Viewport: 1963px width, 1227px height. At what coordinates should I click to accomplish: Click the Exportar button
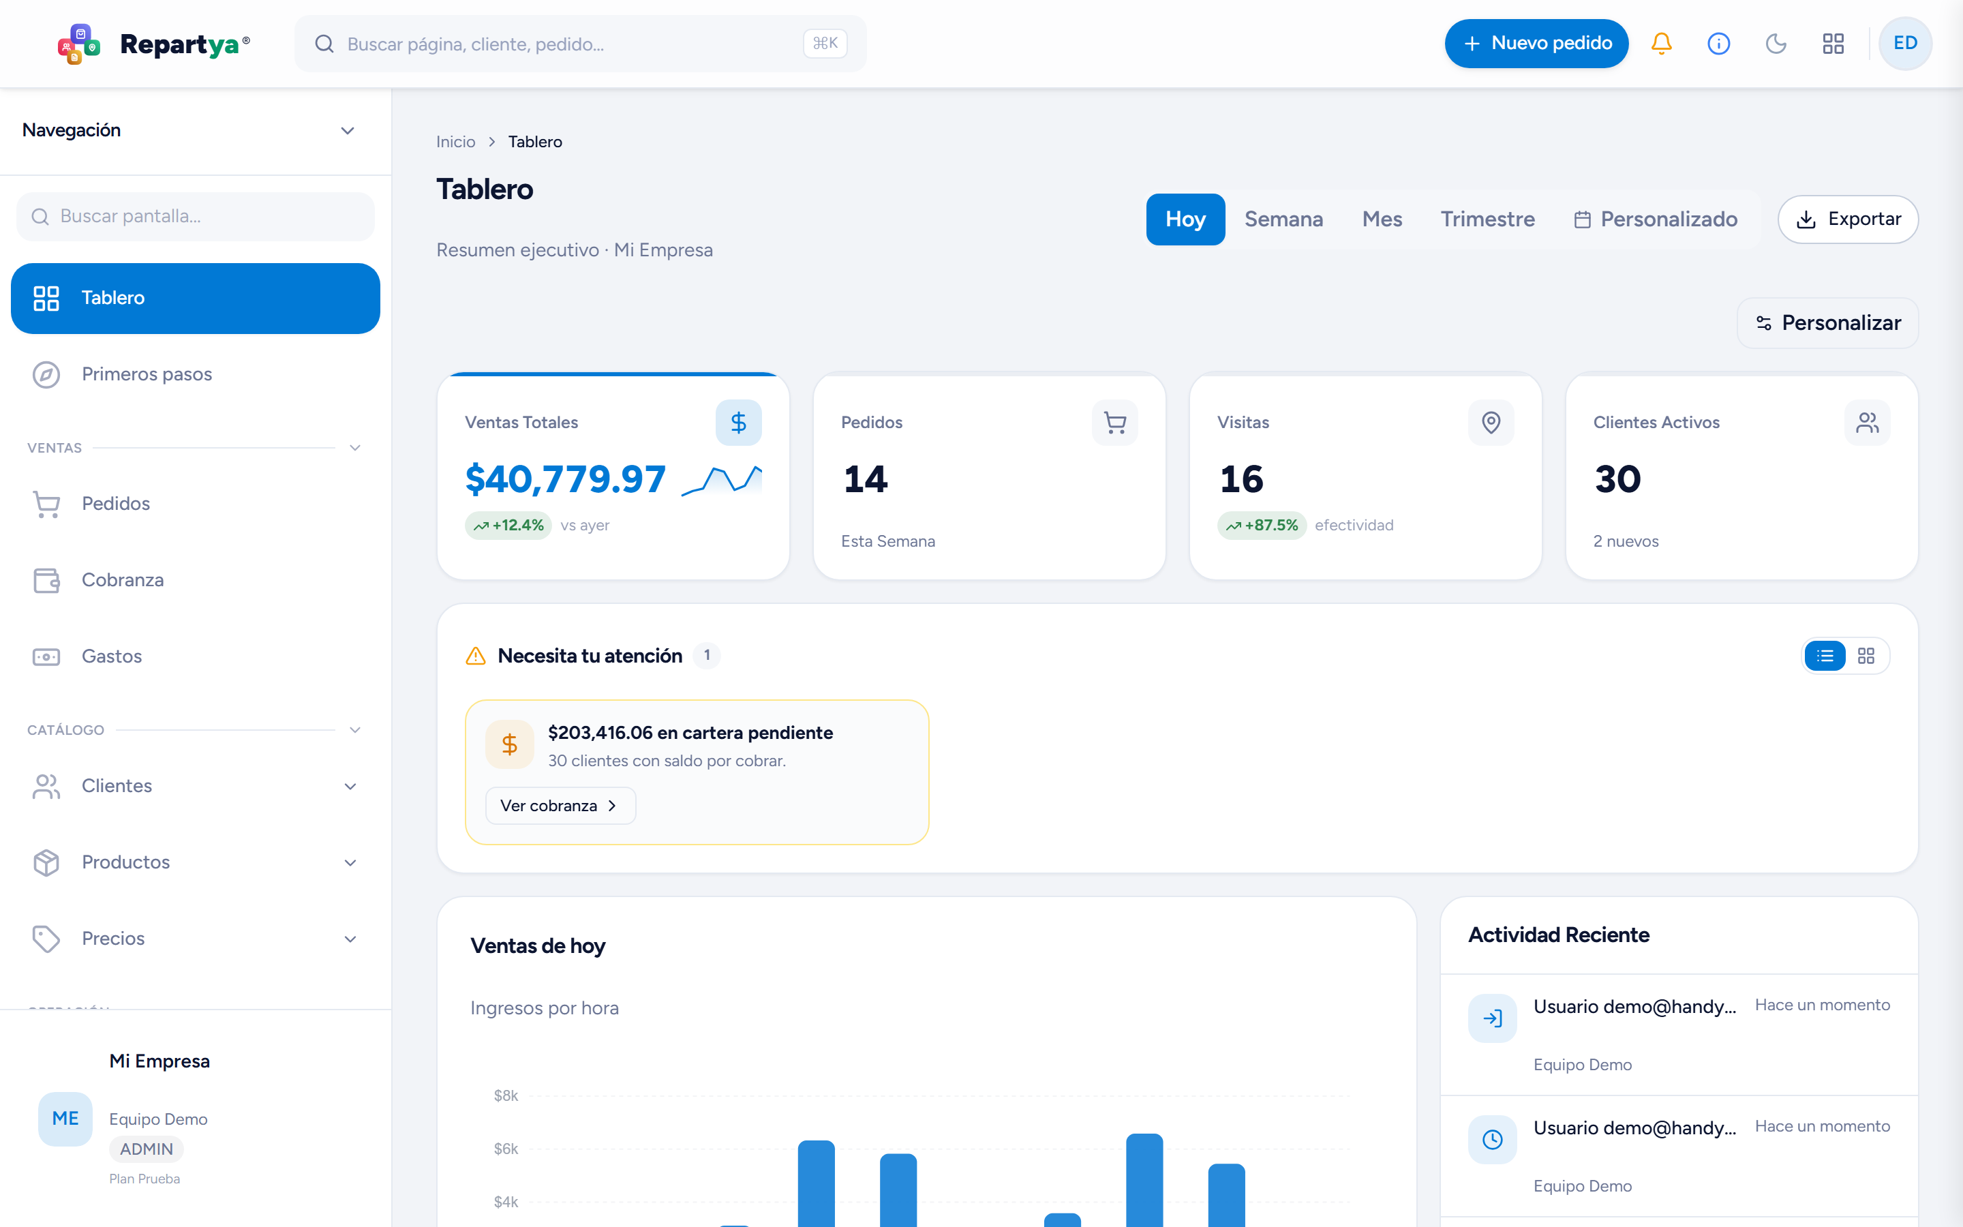pos(1848,219)
